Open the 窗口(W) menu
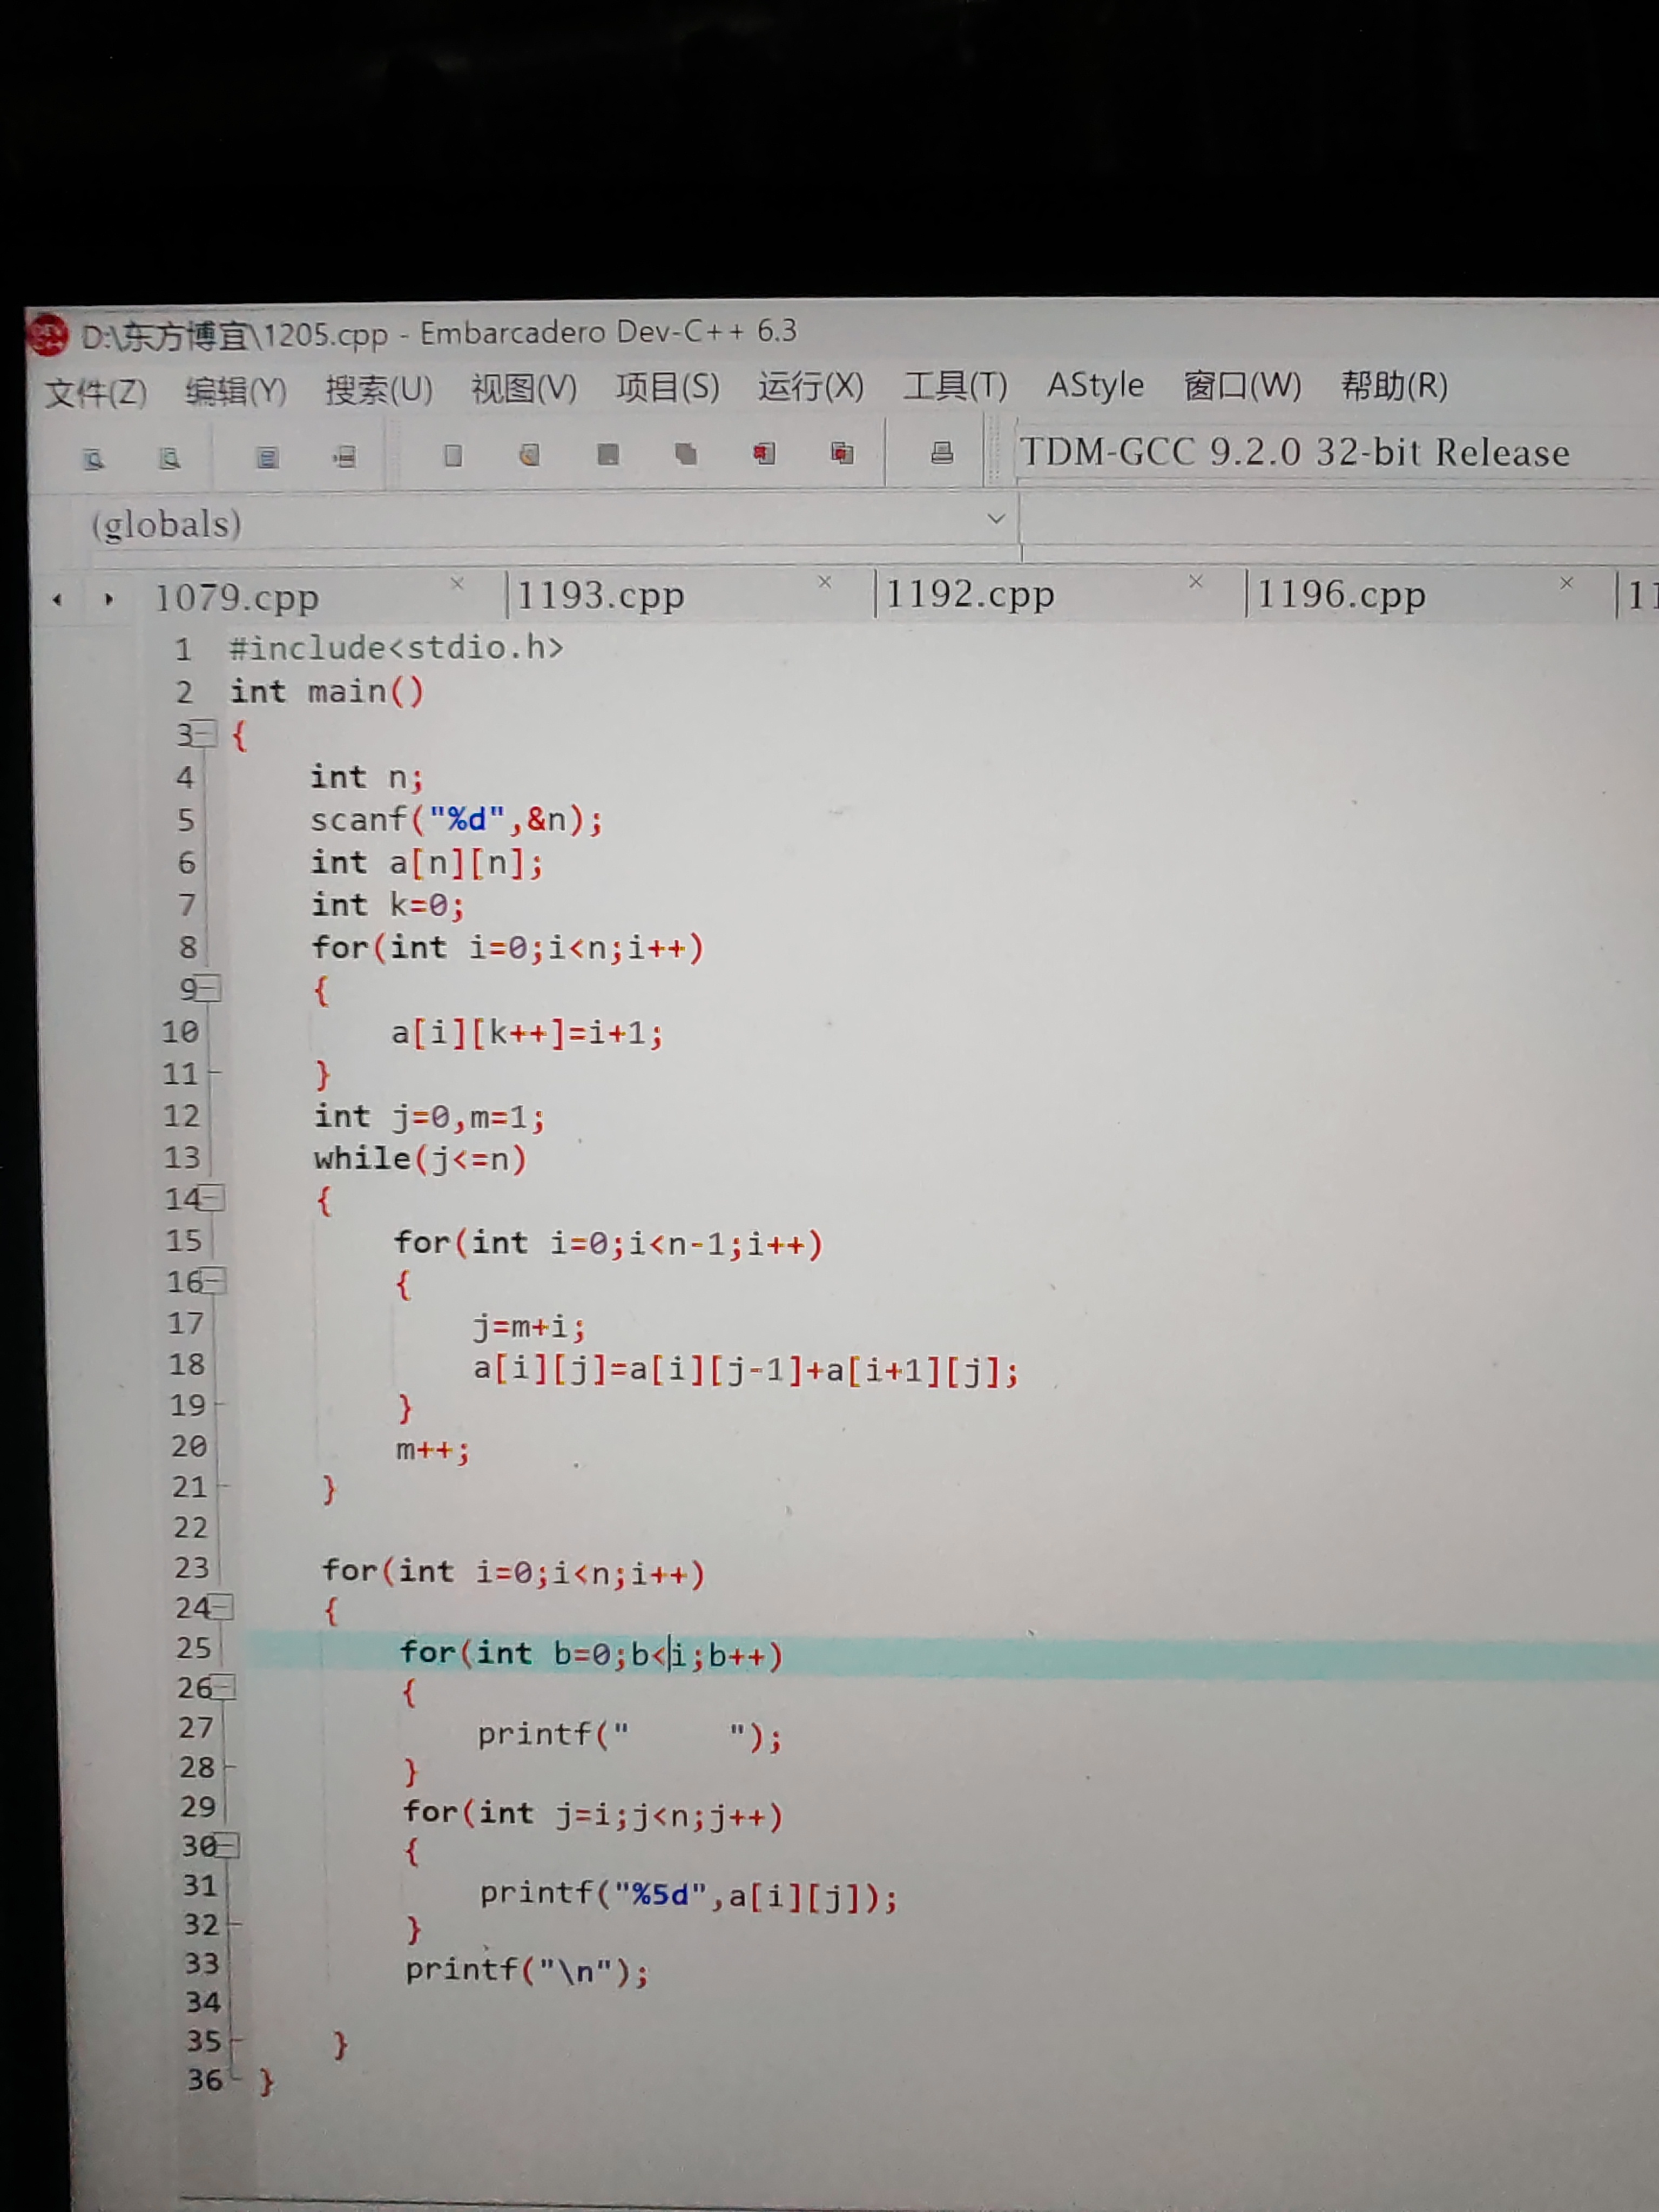This screenshot has width=1659, height=2212. point(1243,385)
